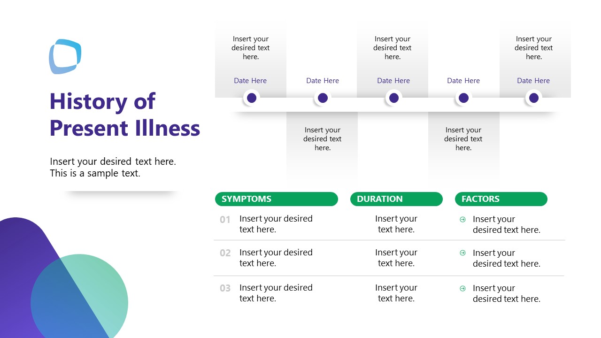Select the first timeline dot marker
Viewport: 601px width, 338px height.
pos(252,98)
